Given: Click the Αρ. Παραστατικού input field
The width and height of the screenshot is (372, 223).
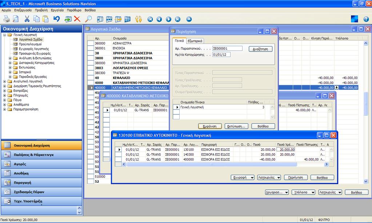Looking at the screenshot, I should [228, 49].
